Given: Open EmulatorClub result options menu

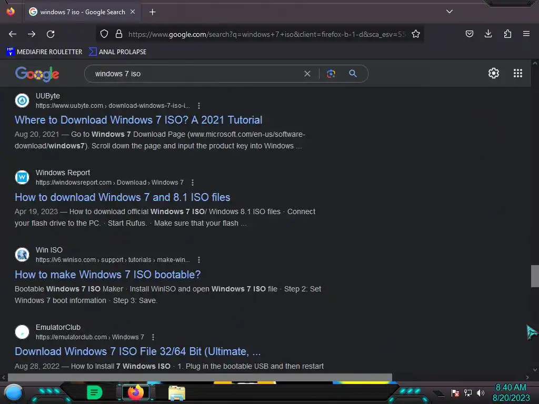Looking at the screenshot, I should [153, 337].
